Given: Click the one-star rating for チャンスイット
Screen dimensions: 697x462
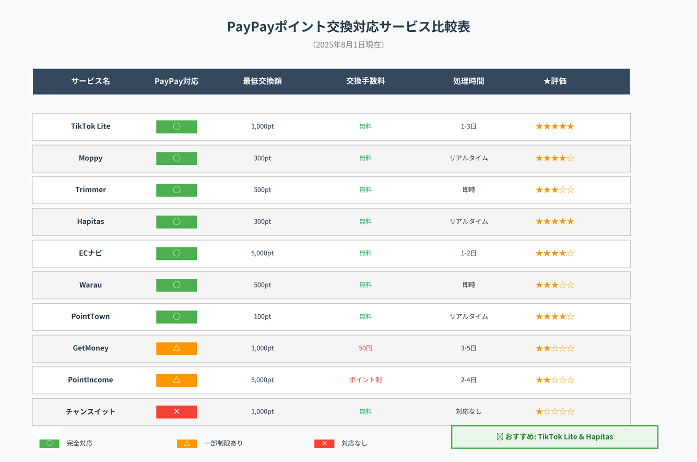Looking at the screenshot, I should 554,411.
